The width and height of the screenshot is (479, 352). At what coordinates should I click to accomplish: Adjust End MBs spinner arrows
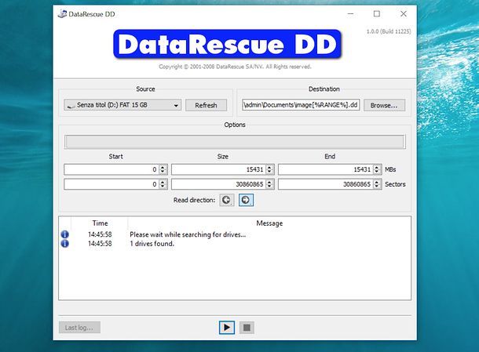377,169
